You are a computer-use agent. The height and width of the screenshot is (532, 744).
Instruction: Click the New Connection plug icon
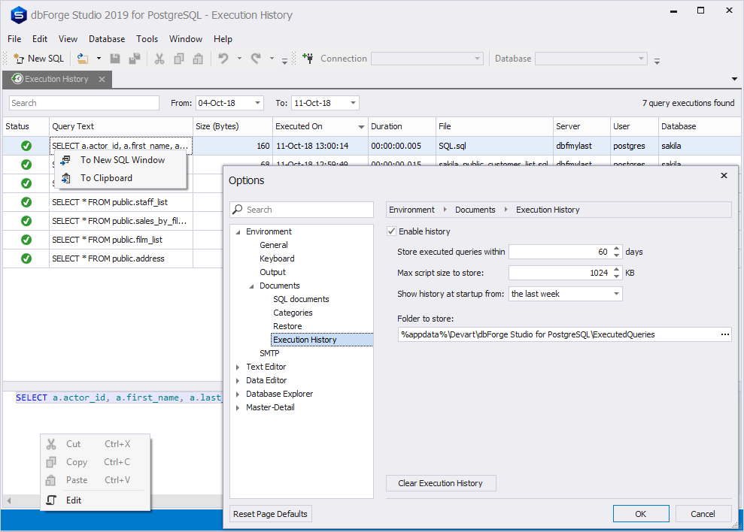(x=308, y=59)
